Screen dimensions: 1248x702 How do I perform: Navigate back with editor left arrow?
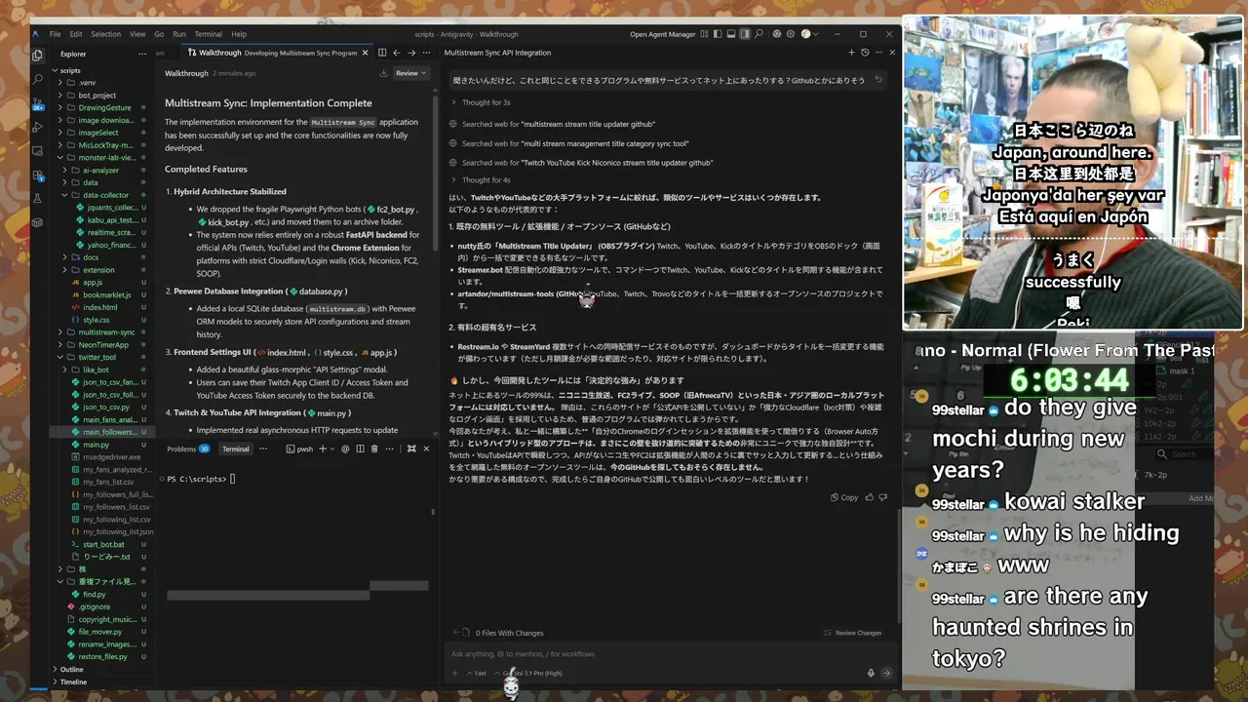tap(396, 53)
